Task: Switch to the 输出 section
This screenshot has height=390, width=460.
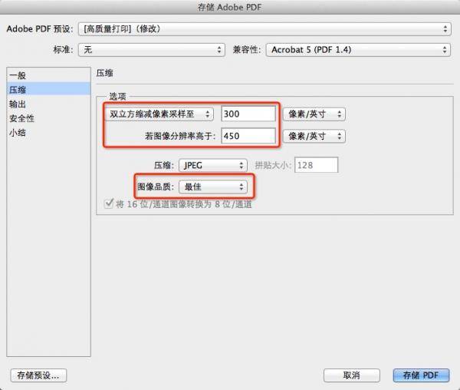Action: 17,104
